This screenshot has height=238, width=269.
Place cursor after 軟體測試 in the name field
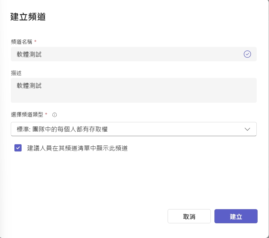42,54
